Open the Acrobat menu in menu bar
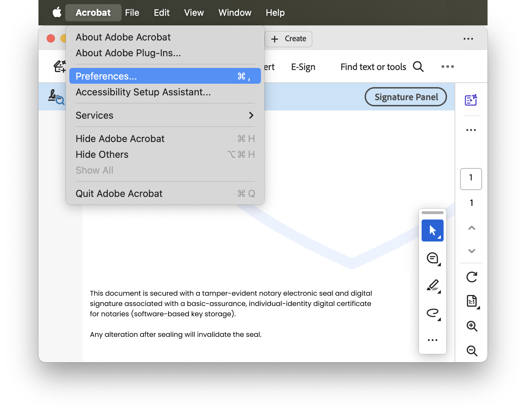 [93, 13]
